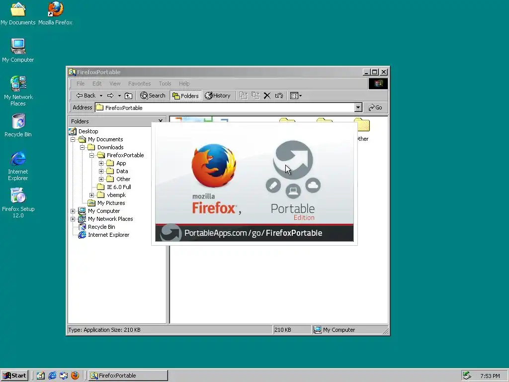This screenshot has height=382, width=509.
Task: Click the Delete toolbar icon
Action: point(267,95)
